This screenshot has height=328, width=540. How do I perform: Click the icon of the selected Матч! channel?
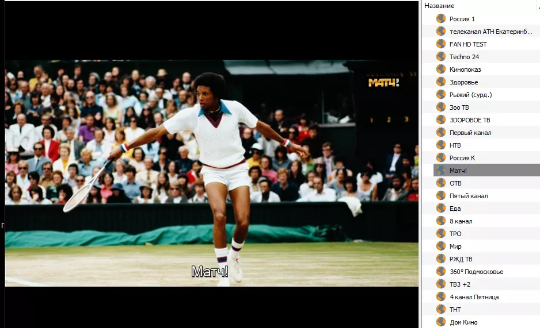(441, 171)
